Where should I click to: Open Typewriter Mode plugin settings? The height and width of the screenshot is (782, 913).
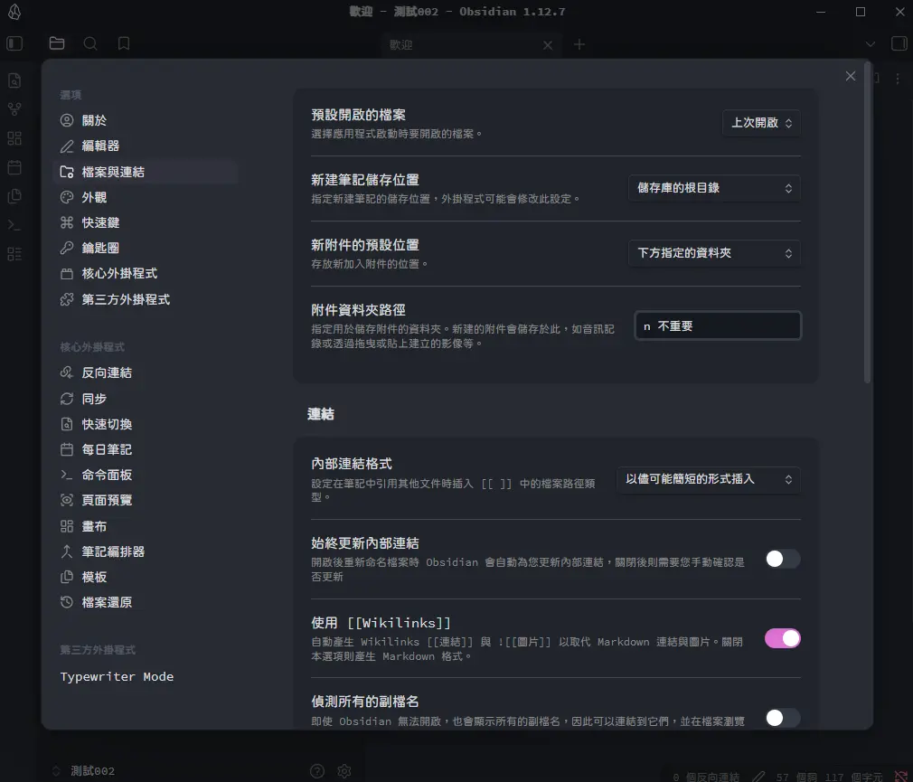coord(117,676)
